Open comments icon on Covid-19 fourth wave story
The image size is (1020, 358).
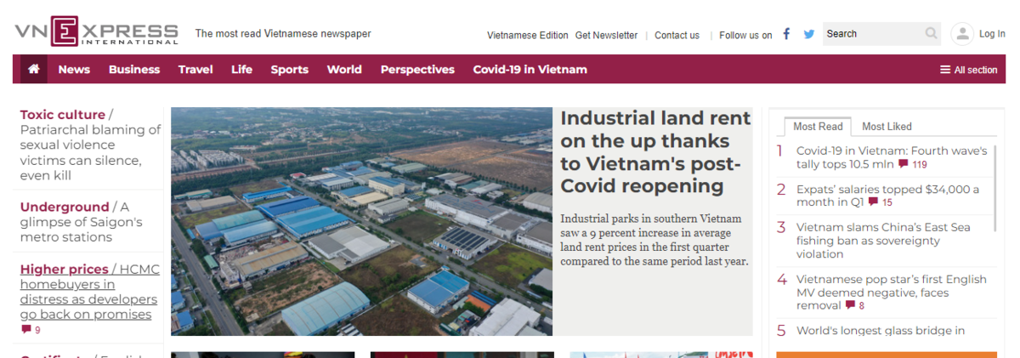[x=903, y=164]
